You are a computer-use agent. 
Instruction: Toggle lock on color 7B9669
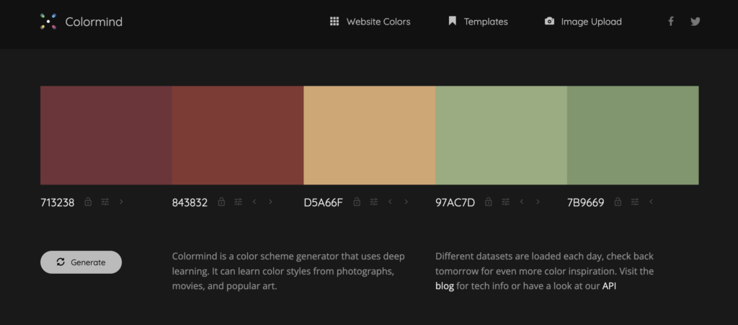(618, 202)
